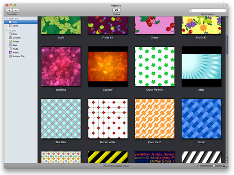Select the Fruits #2 template thumbnail

tap(108, 25)
